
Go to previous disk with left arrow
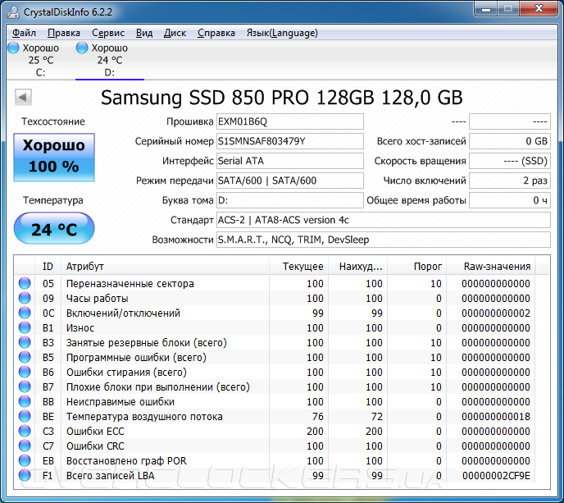point(23,97)
